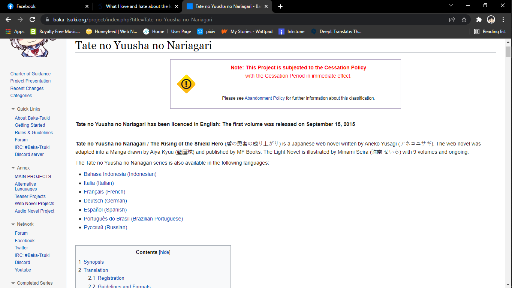Bookmark this page with star icon
Screen dimensions: 512x288
tap(464, 19)
